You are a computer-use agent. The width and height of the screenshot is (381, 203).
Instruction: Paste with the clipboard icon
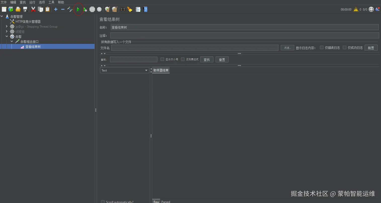47,9
